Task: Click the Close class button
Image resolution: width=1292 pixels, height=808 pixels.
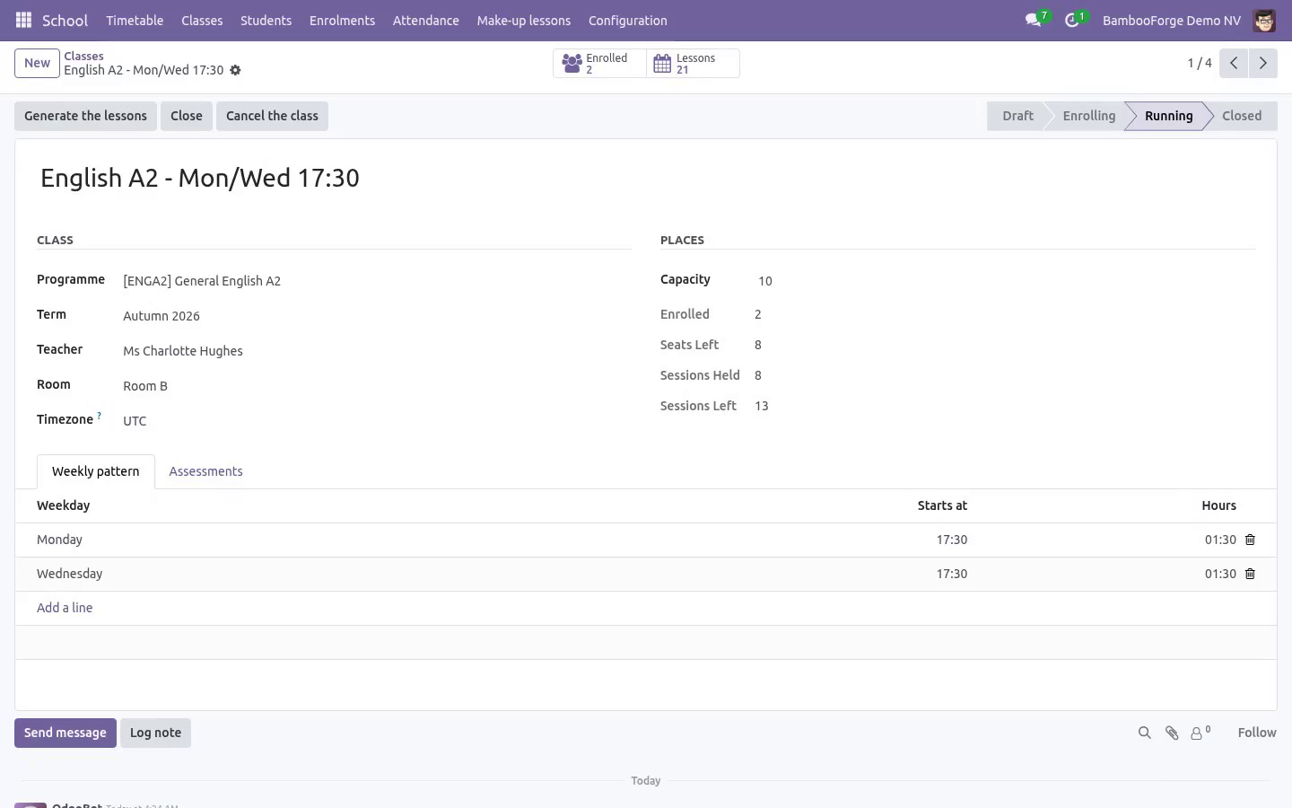Action: point(187,116)
